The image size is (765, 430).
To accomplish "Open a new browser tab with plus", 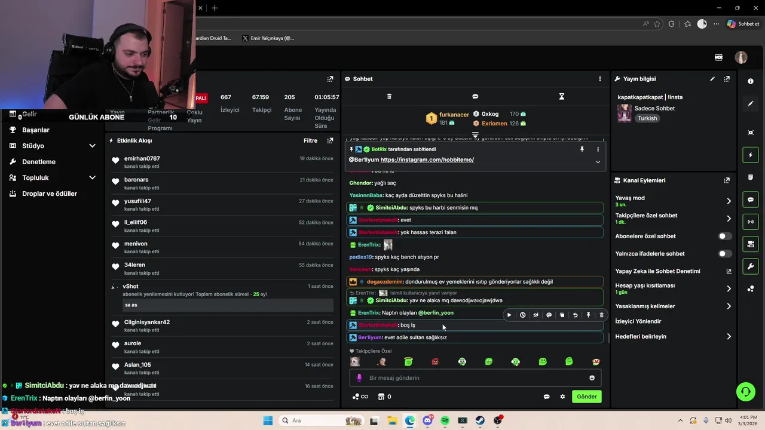I will click(x=215, y=8).
